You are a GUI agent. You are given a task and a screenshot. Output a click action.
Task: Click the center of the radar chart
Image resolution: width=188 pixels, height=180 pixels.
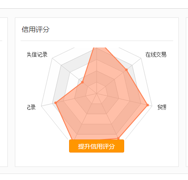click(97, 93)
